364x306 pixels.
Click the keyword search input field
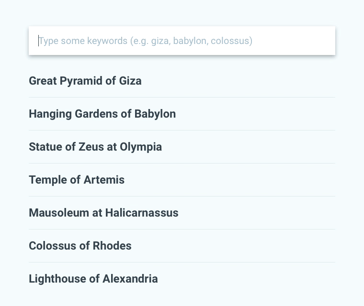(x=182, y=41)
